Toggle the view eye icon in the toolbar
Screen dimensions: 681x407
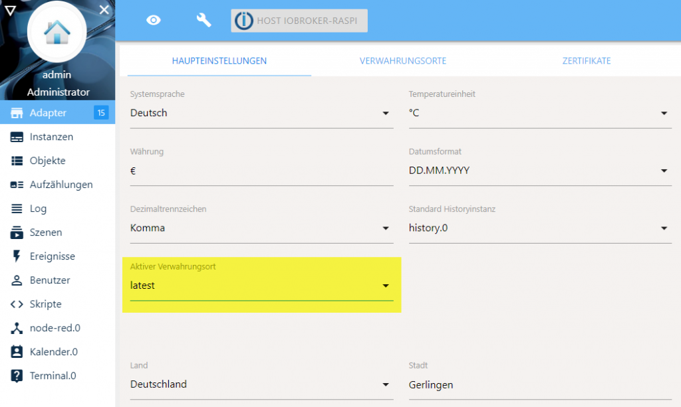tap(154, 20)
